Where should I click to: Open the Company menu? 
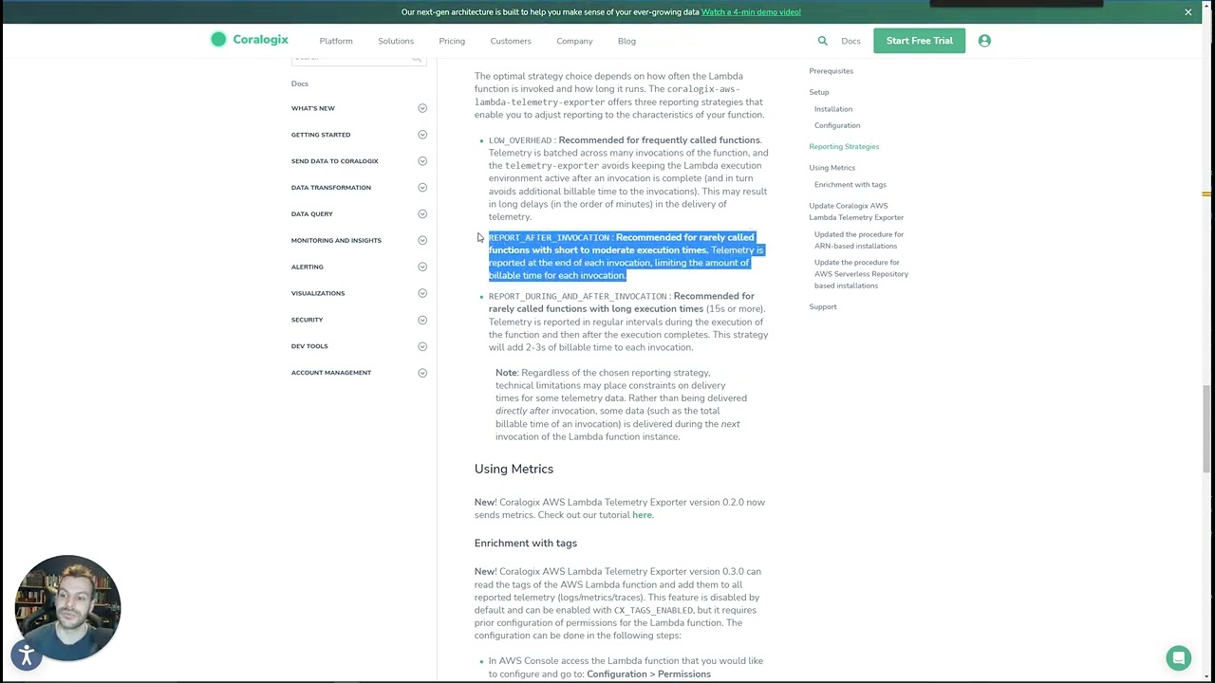(574, 41)
